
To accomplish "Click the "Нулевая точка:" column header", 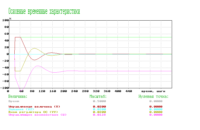I will click(154, 96).
